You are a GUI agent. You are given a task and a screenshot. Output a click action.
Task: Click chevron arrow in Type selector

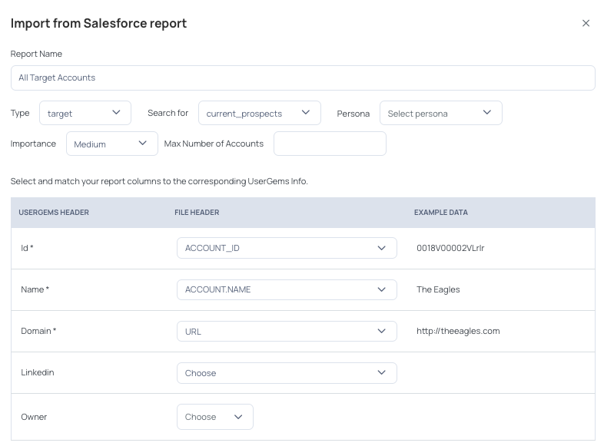click(x=116, y=112)
